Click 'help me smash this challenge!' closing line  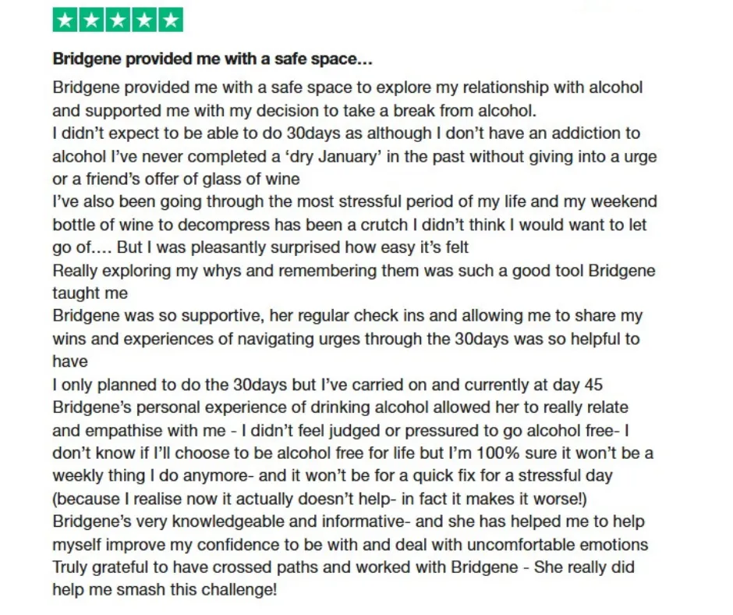165,590
